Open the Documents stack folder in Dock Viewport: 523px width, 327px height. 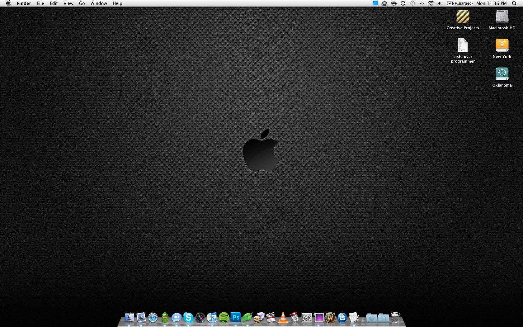click(384, 318)
